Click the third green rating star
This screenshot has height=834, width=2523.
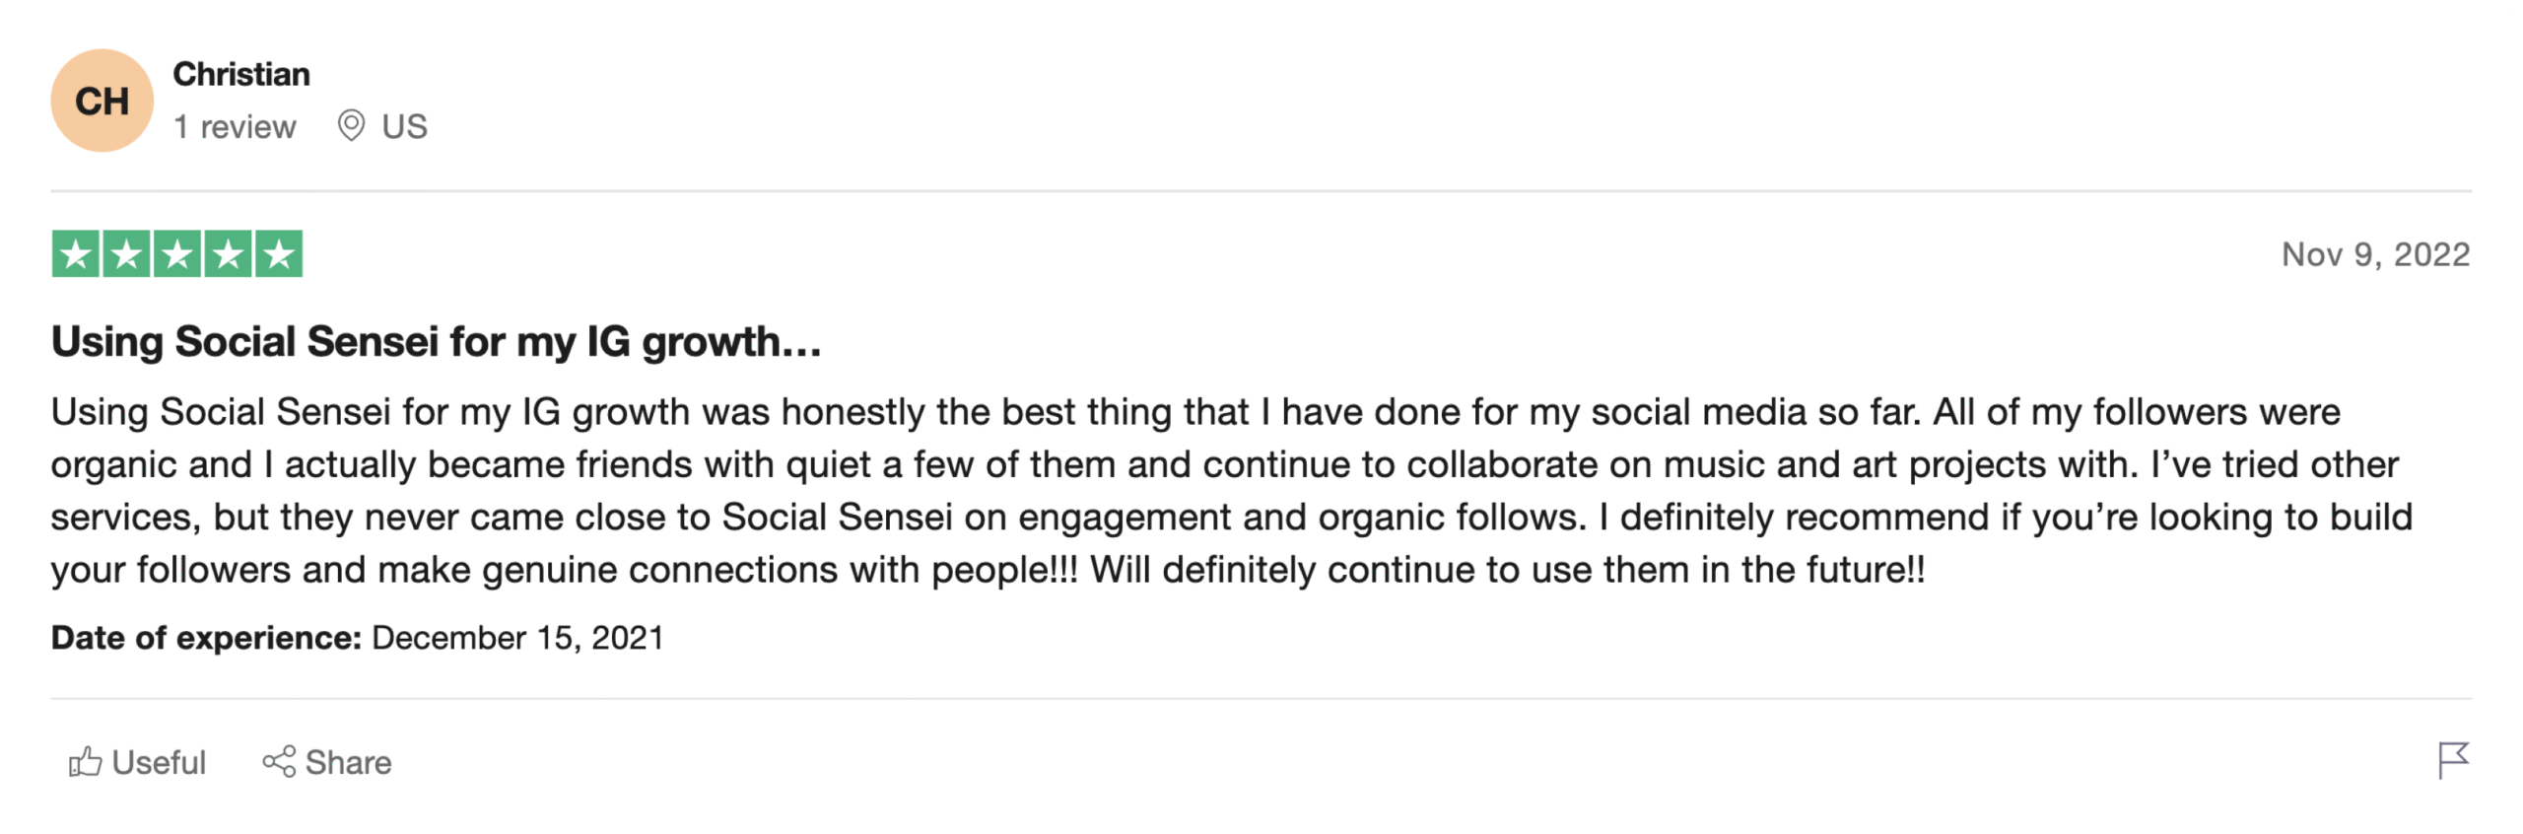tap(177, 254)
